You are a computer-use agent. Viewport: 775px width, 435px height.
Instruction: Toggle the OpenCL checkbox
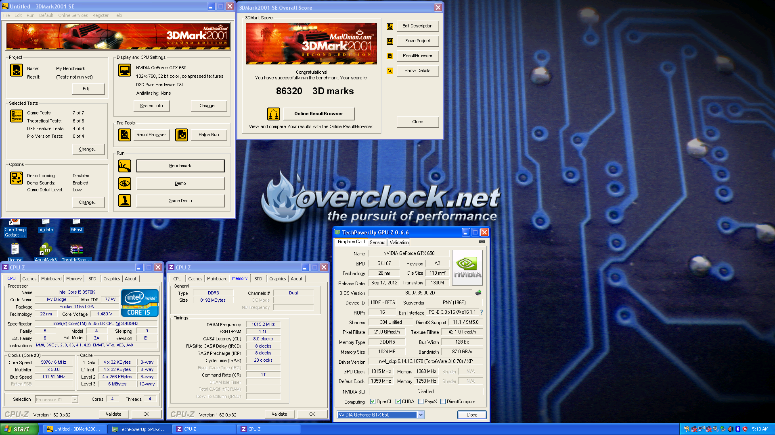[x=373, y=402]
